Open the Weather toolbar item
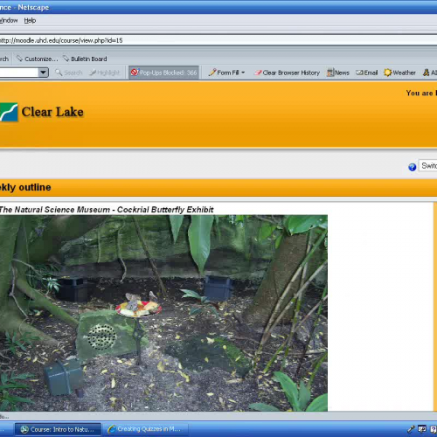The image size is (437, 437). click(399, 73)
